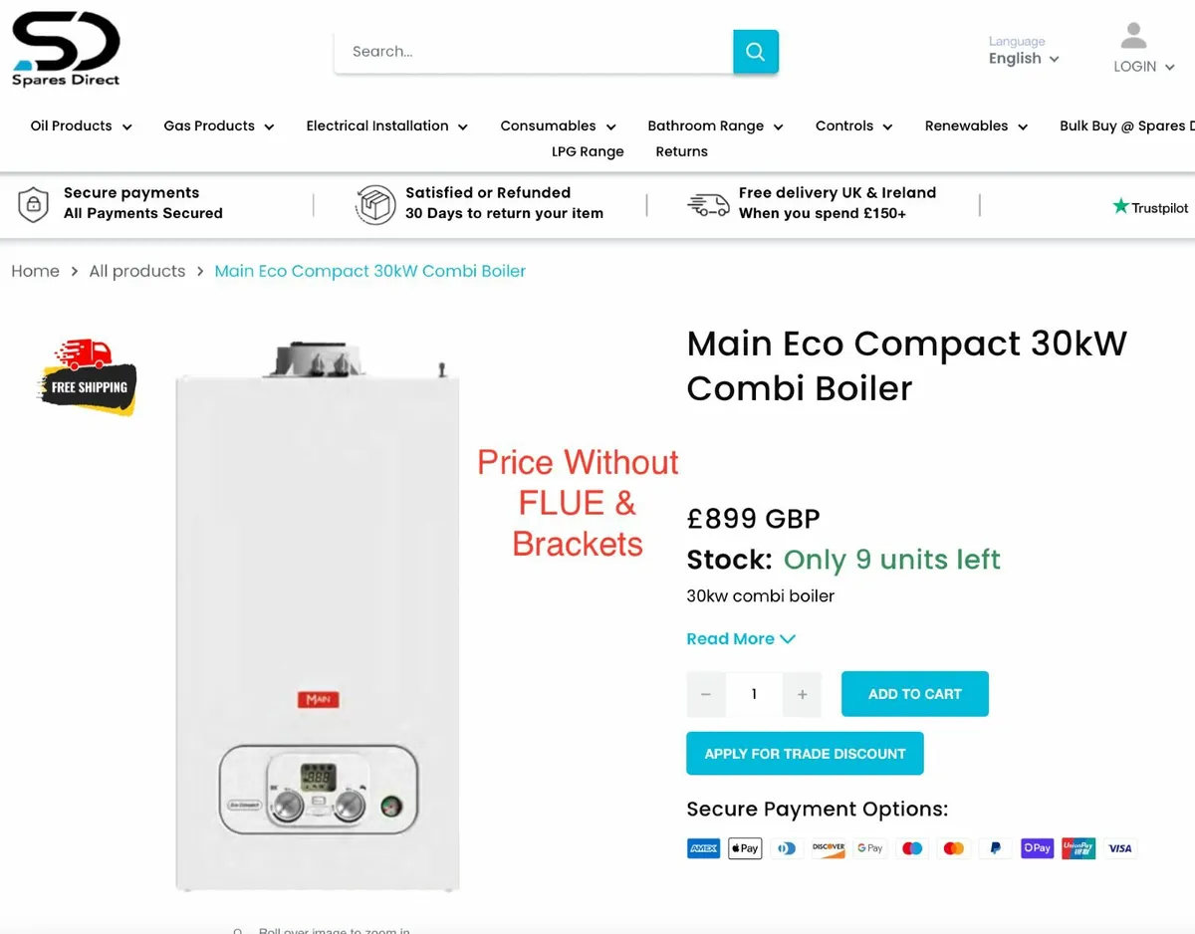This screenshot has width=1195, height=934.
Task: Click the Search input field
Action: coord(533,51)
